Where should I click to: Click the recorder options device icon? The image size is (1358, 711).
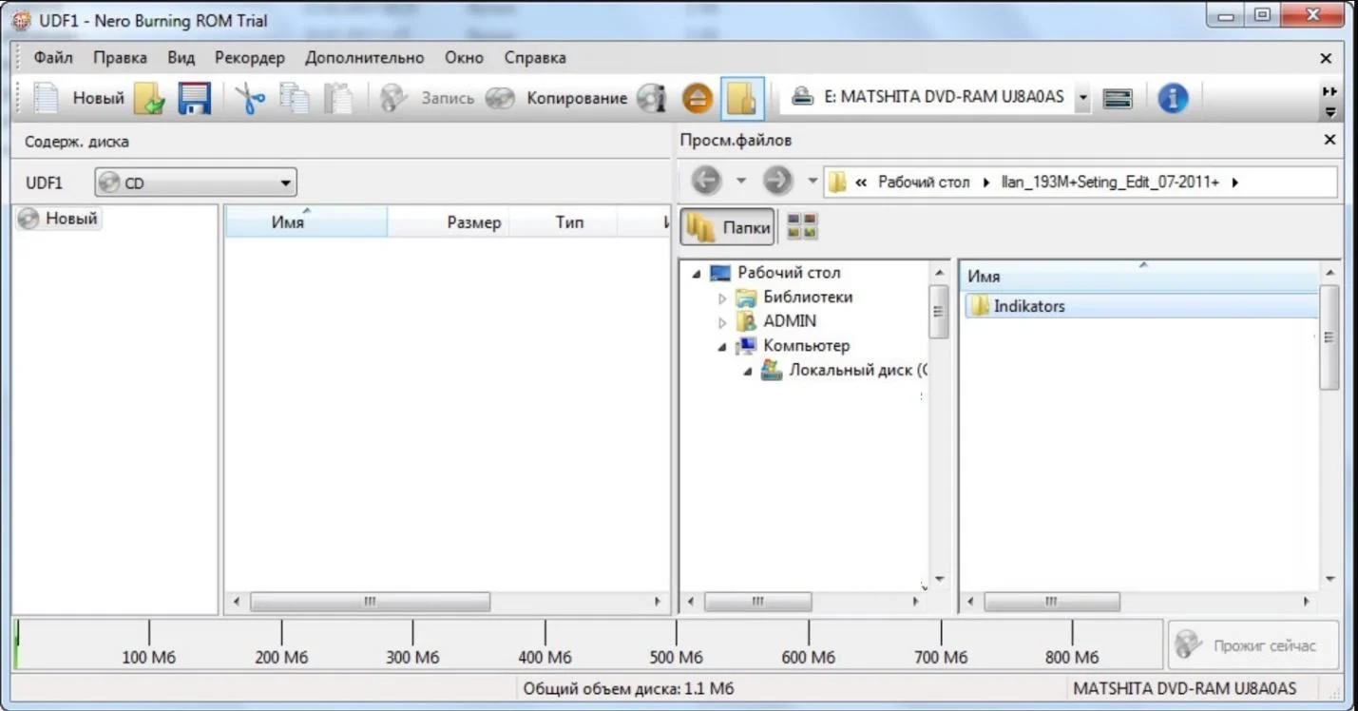1118,98
